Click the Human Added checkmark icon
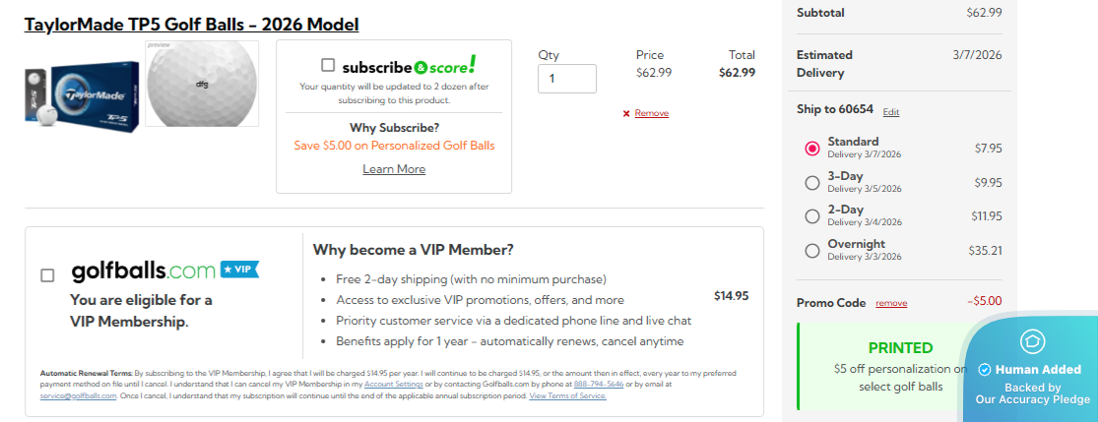The height and width of the screenshot is (422, 1098). coord(984,370)
